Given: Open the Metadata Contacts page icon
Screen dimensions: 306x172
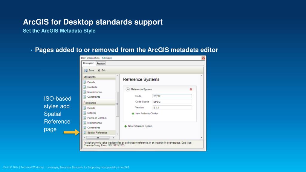Looking at the screenshot, I should [85, 87].
